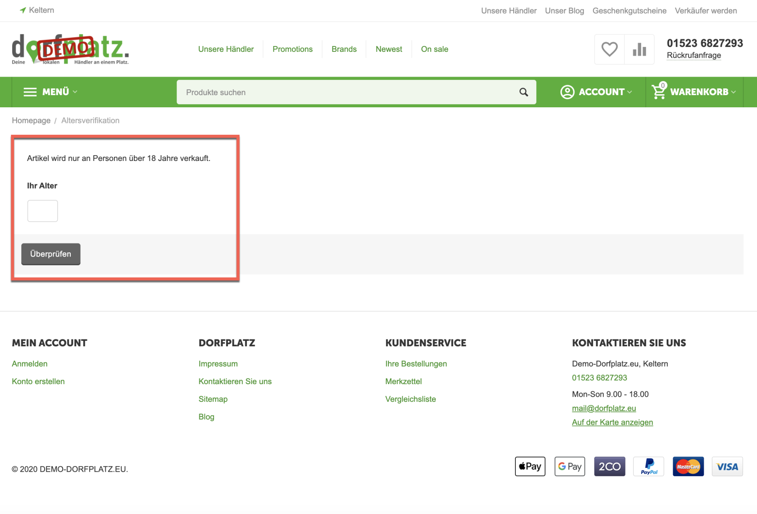Open the Newest nav item
The height and width of the screenshot is (514, 757).
click(x=389, y=49)
